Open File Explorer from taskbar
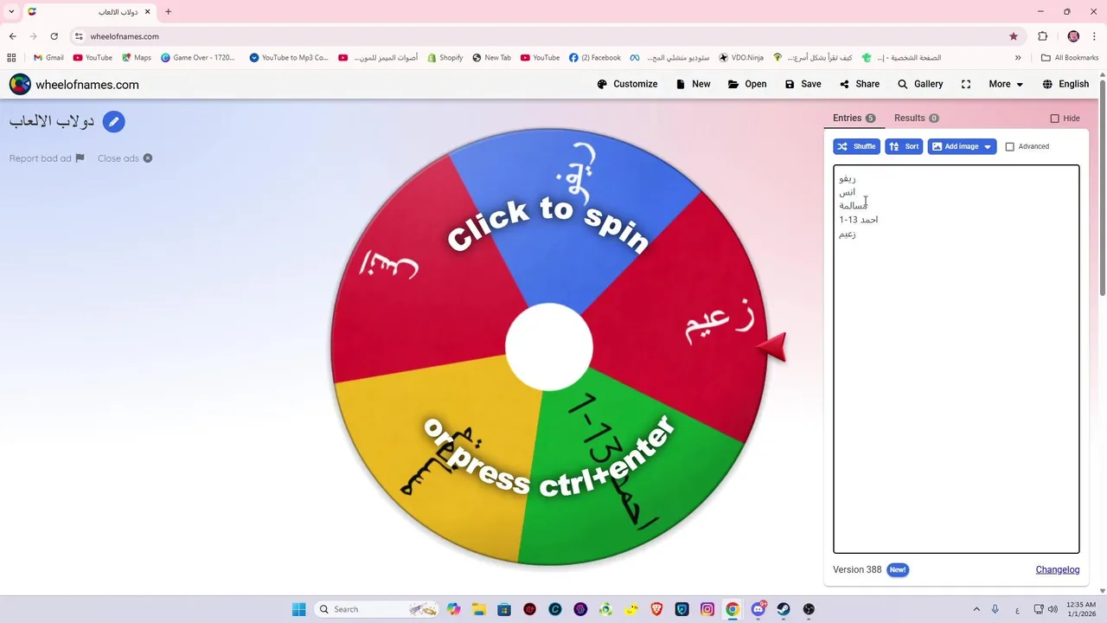The image size is (1107, 623). [479, 609]
